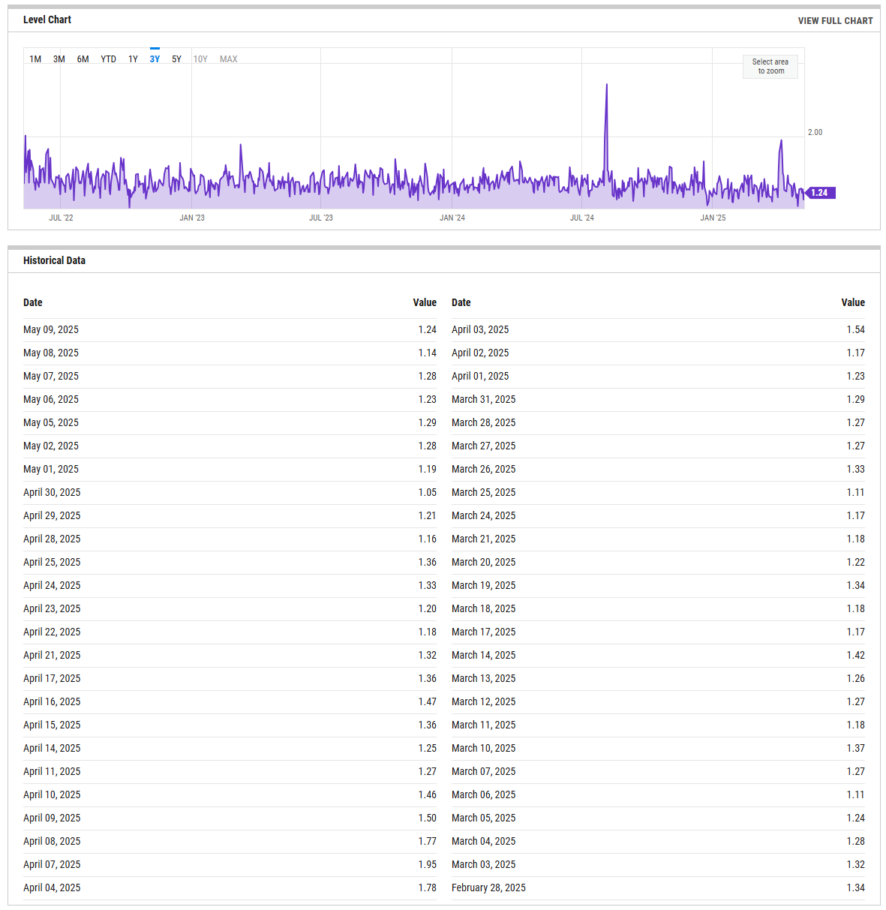Click the JAN '23 axis label
The height and width of the screenshot is (910, 886).
coord(192,218)
